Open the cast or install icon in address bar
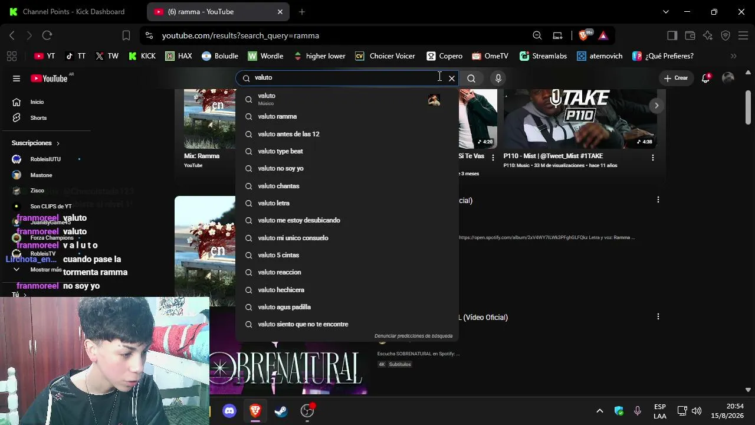Viewport: 755px width, 425px height. [x=557, y=35]
